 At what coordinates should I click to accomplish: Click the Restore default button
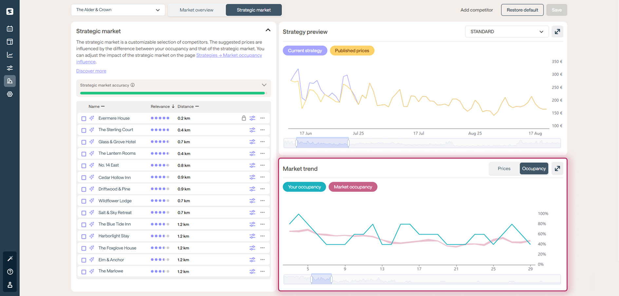(522, 10)
